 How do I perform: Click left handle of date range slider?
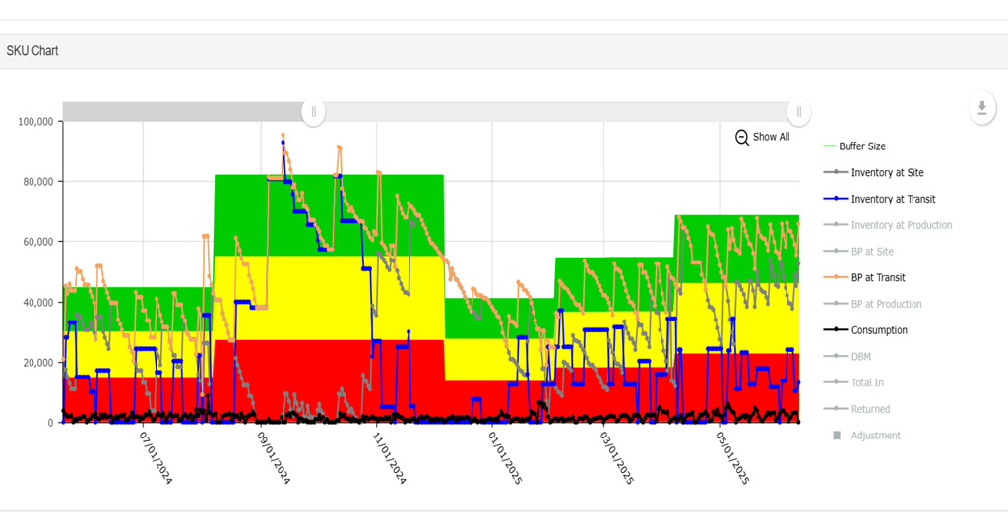click(x=314, y=111)
